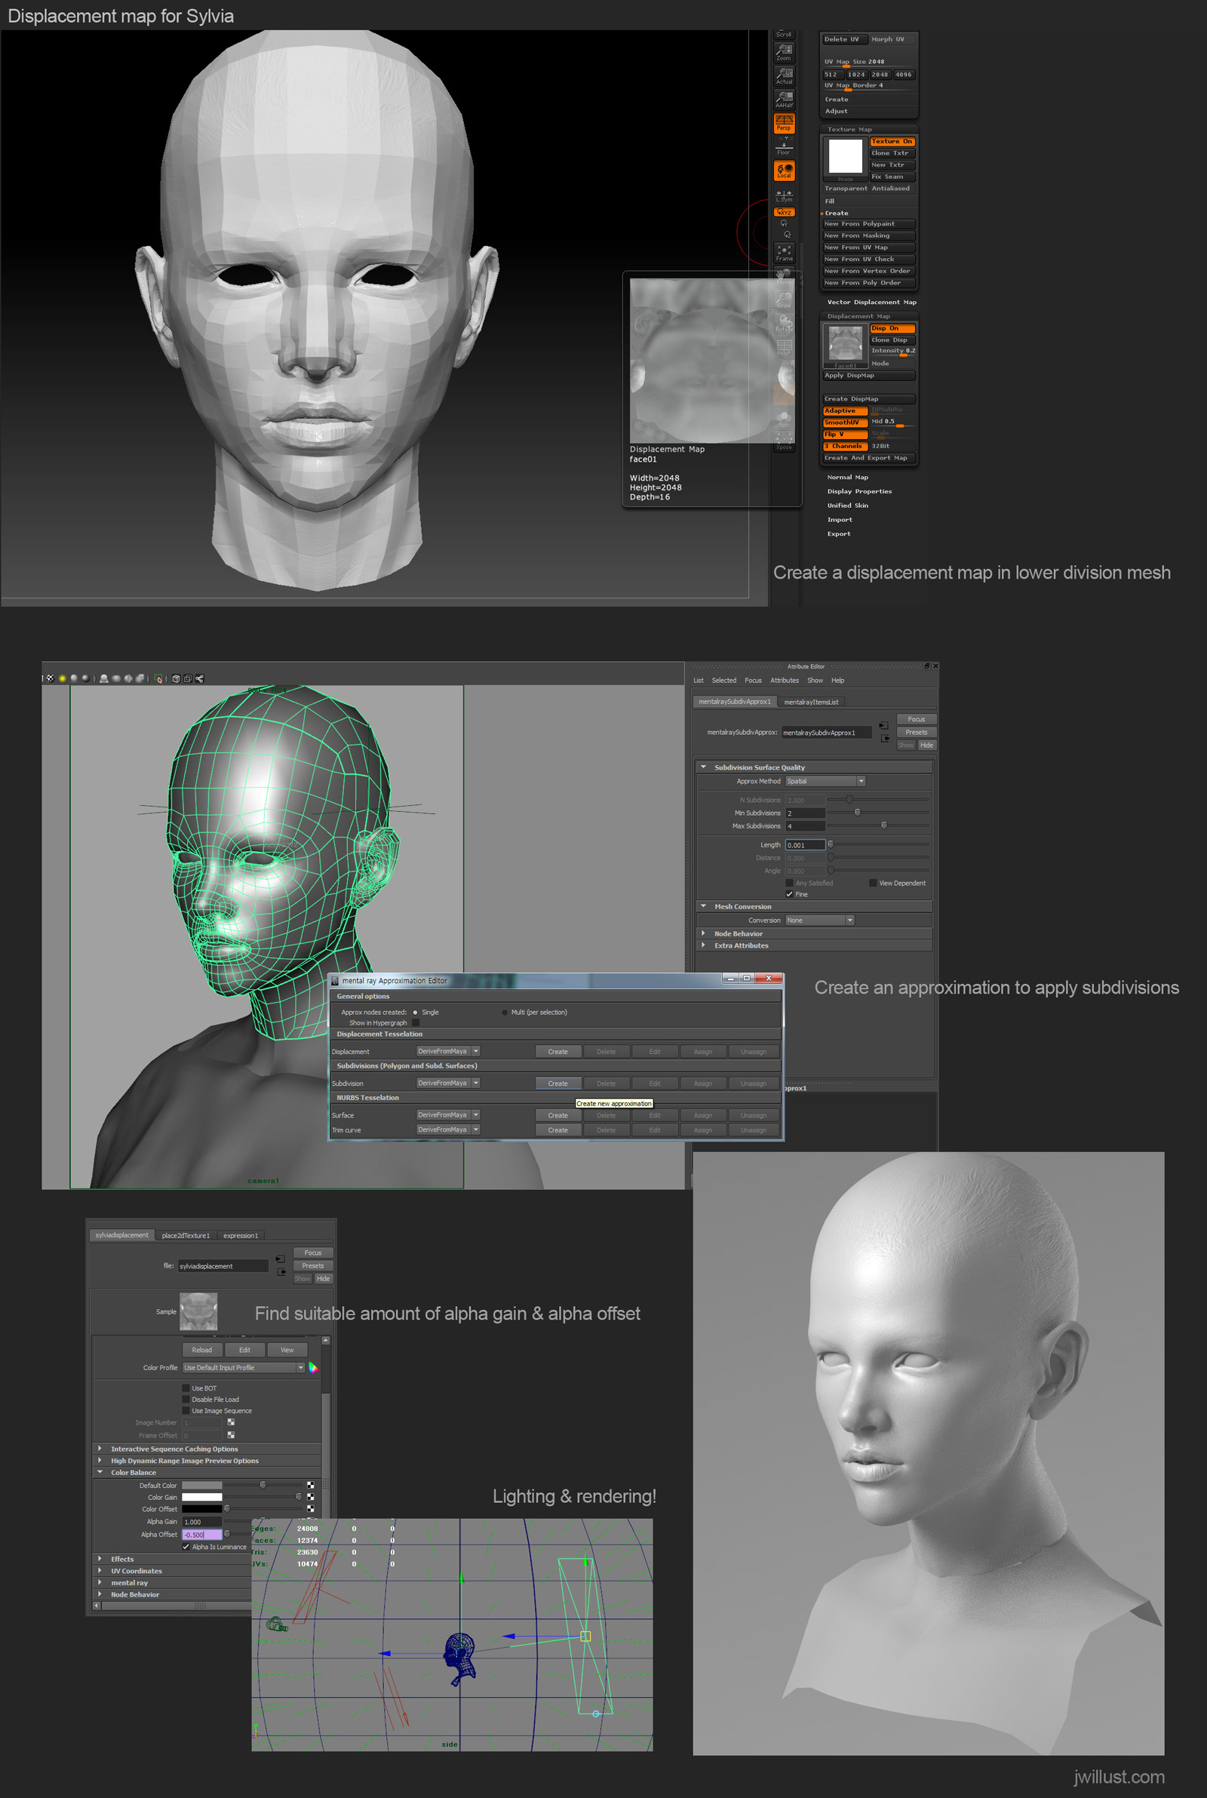The width and height of the screenshot is (1207, 1798).
Task: Uncheck the Fine checkbox
Action: point(789,894)
